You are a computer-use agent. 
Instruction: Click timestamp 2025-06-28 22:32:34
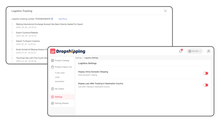click(26, 27)
